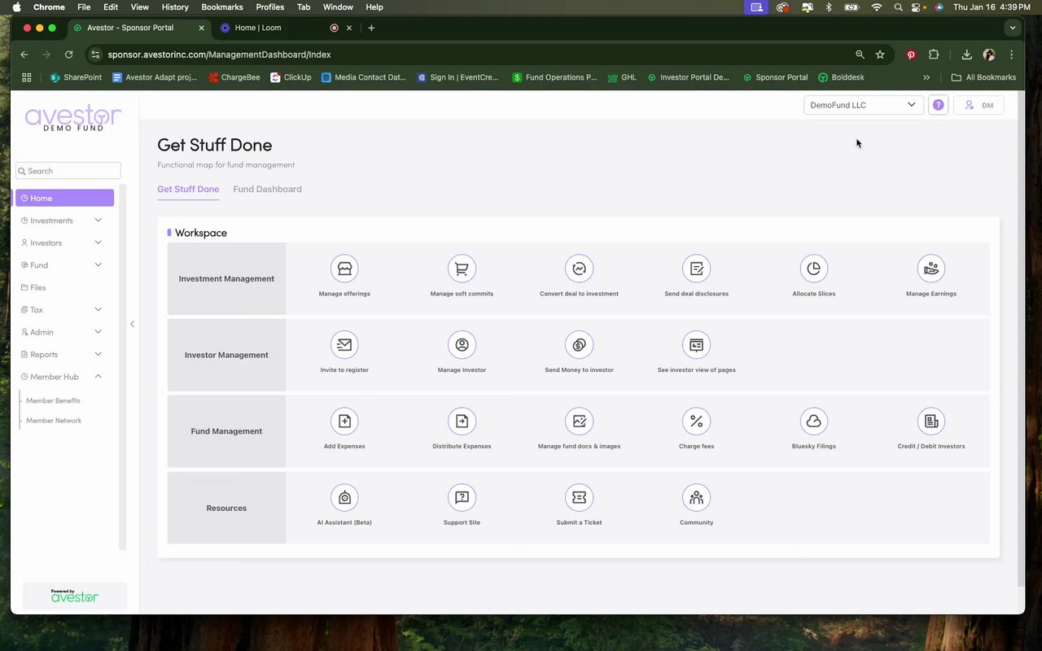Open the Chrome extensions puzzle icon
Viewport: 1042px width, 651px height.
tap(934, 55)
